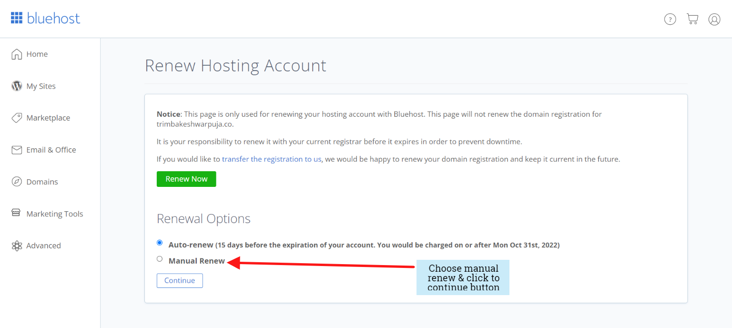Open the help question mark icon
Image resolution: width=732 pixels, height=328 pixels.
(x=670, y=19)
